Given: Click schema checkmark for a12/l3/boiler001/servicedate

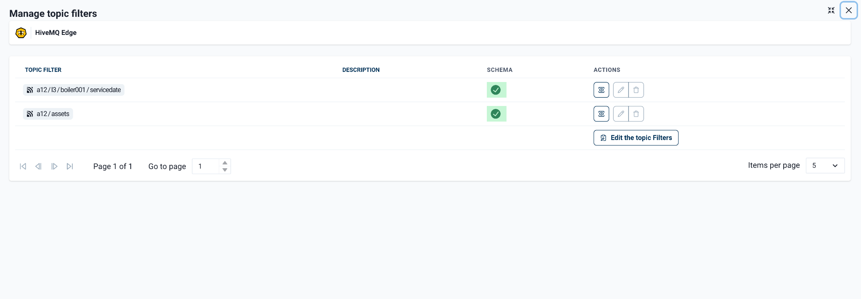Looking at the screenshot, I should [496, 90].
